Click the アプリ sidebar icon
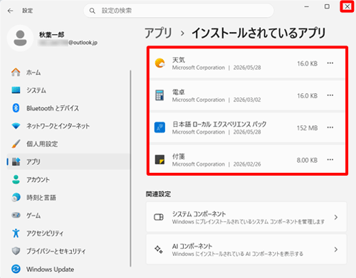This screenshot has height=278, width=356. pos(16,161)
